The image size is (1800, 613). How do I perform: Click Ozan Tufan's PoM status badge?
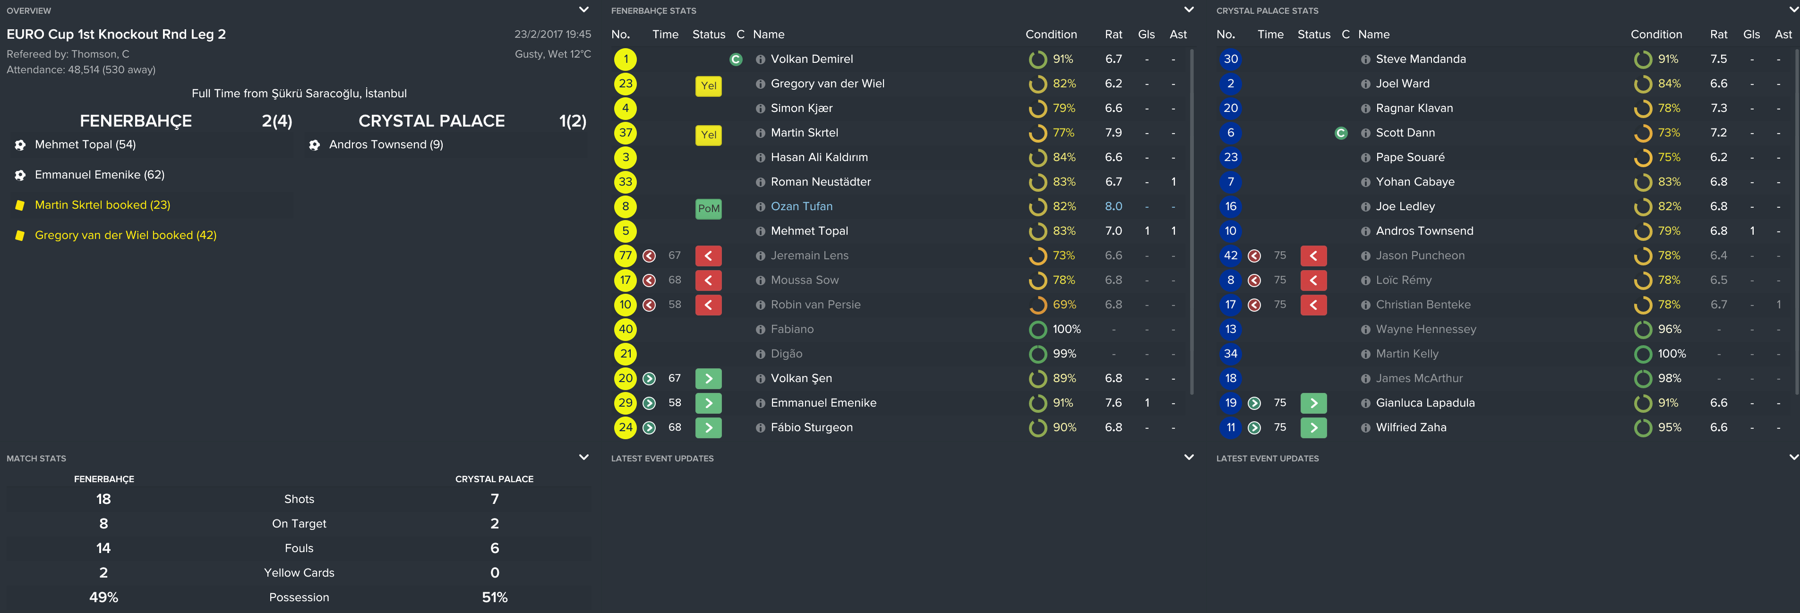(x=708, y=208)
